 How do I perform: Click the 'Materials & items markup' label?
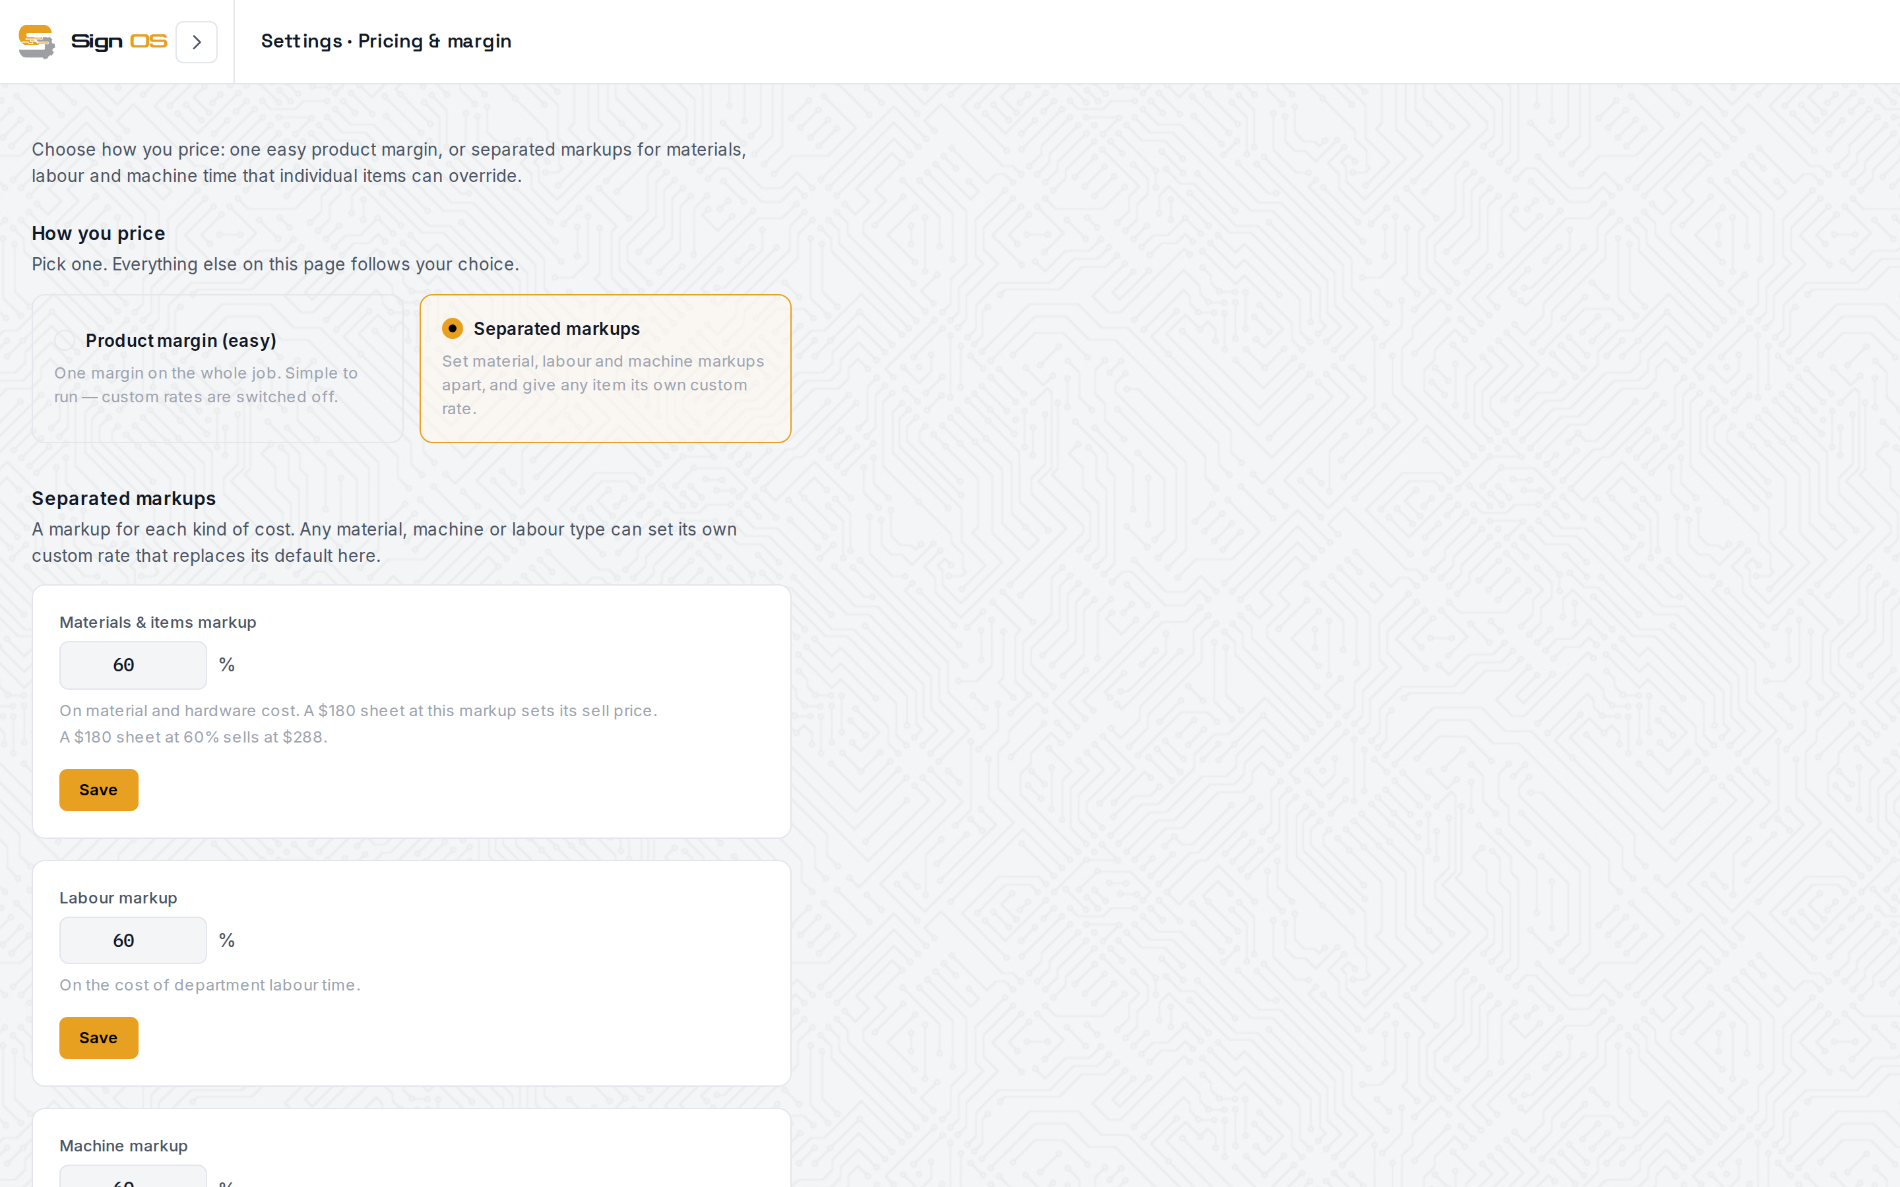tap(158, 623)
